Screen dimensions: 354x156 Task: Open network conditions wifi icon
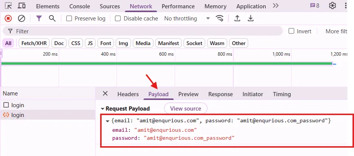220,19
